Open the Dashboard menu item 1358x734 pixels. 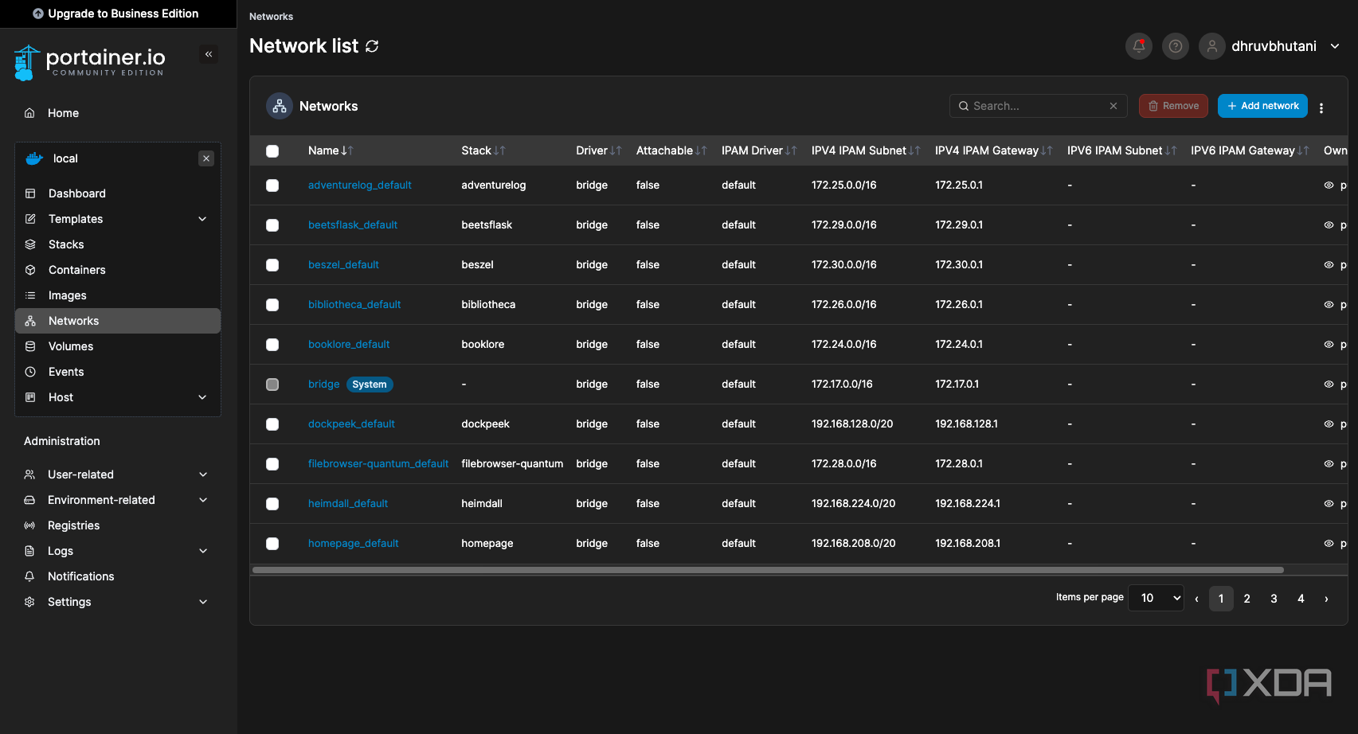tap(118, 193)
